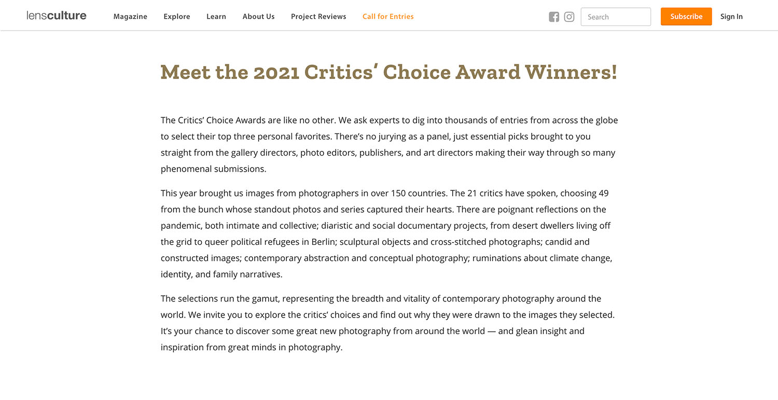The image size is (778, 400).
Task: Open the LensCulture Facebook page icon
Action: (554, 17)
